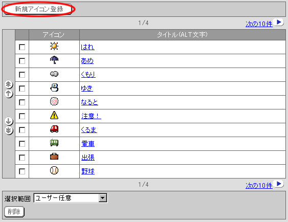288x222 pixels.
Task: Tick the checkbox for はれ row
Action: [x=22, y=47]
